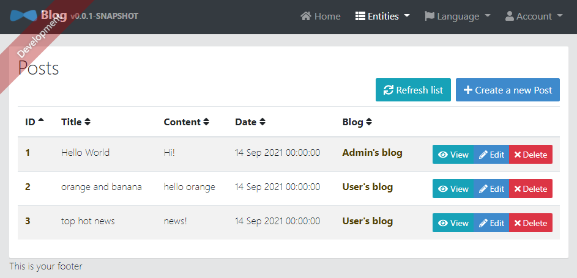The width and height of the screenshot is (577, 278).
Task: Click the house icon beside Home
Action: point(306,16)
